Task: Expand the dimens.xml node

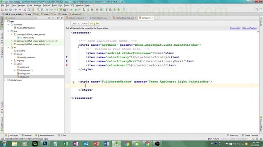Action: click(15, 70)
